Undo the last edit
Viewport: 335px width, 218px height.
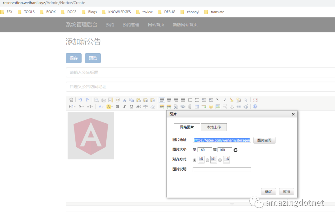pos(80,100)
